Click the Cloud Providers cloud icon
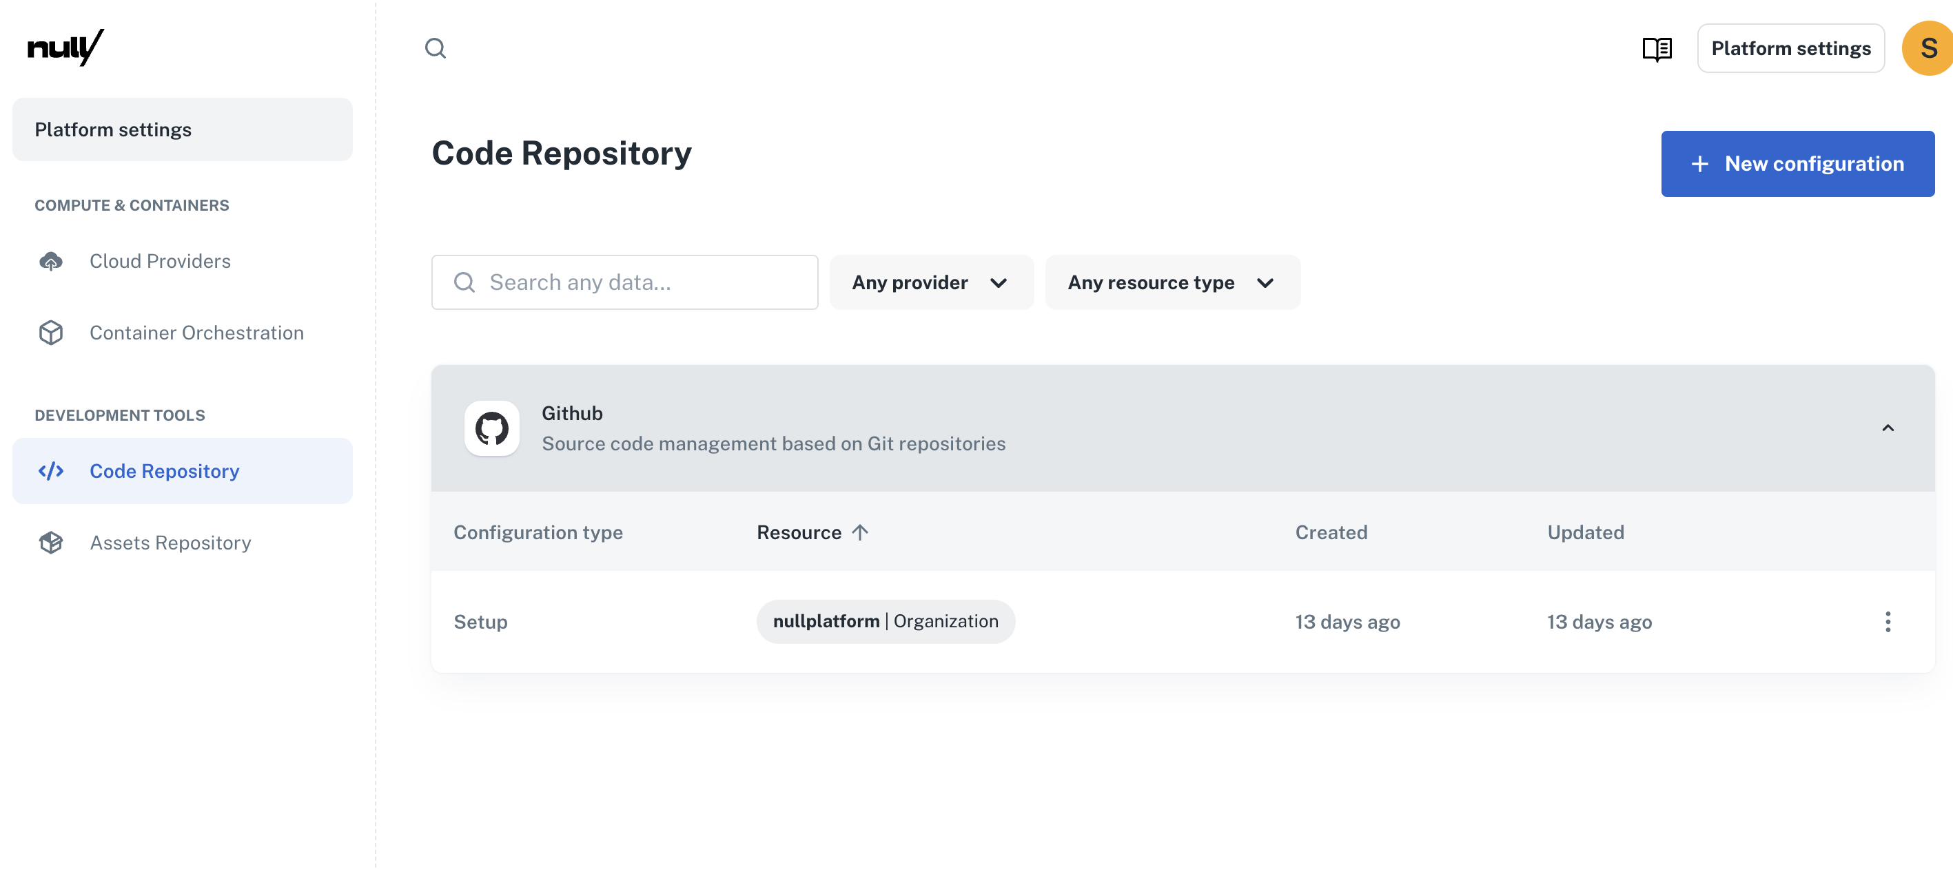The height and width of the screenshot is (869, 1953). click(x=51, y=262)
